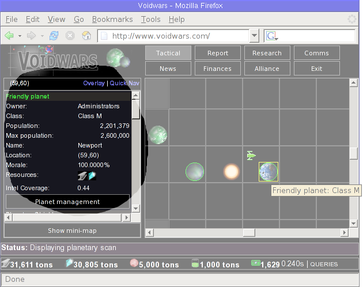
Task: Click the map scroll down arrow
Action: pos(354,223)
